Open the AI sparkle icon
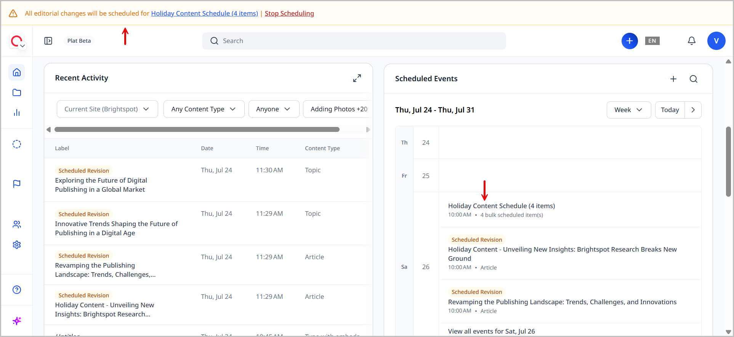Image resolution: width=734 pixels, height=337 pixels. point(17,321)
